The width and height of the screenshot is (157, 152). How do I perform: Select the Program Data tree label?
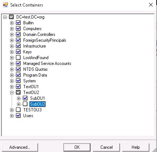(35, 75)
